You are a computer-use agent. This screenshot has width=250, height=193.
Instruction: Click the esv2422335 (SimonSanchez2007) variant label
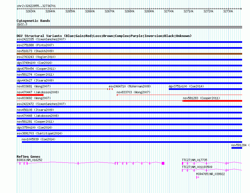(41, 39)
